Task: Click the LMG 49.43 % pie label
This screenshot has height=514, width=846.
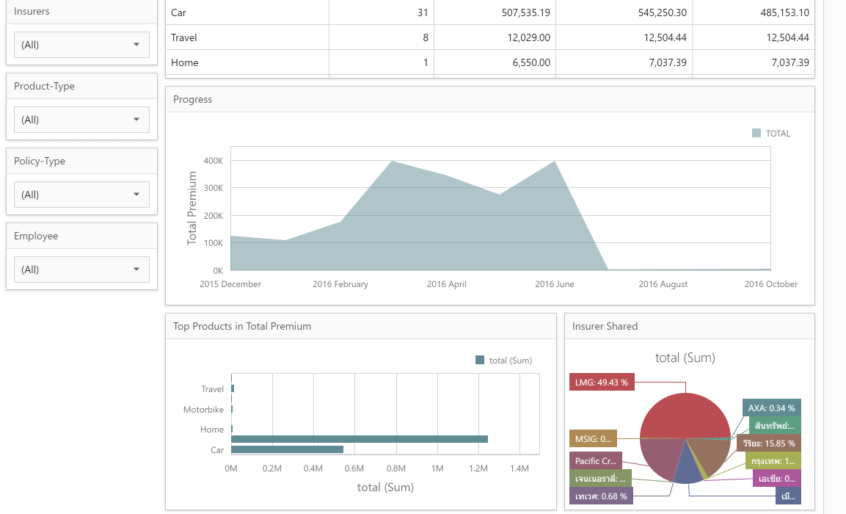Action: (602, 382)
